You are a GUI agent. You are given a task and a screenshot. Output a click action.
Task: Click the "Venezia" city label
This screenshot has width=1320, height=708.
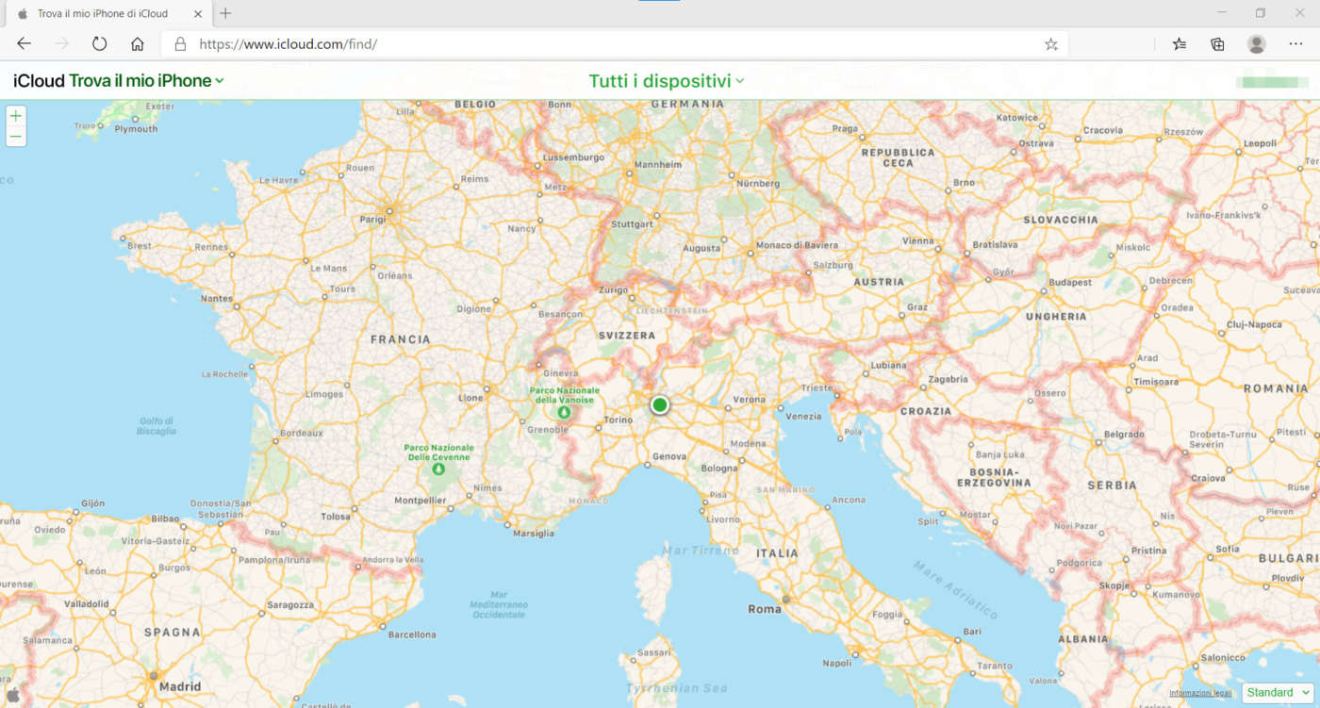pyautogui.click(x=803, y=416)
